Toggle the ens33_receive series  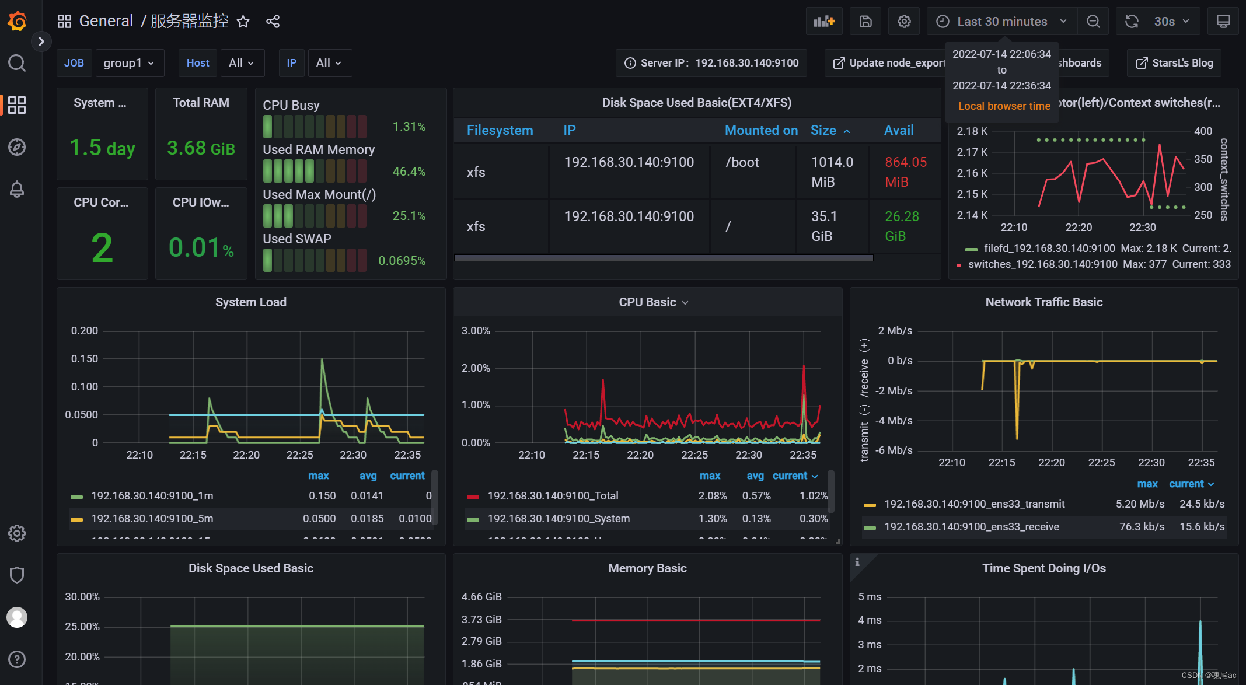tap(971, 527)
